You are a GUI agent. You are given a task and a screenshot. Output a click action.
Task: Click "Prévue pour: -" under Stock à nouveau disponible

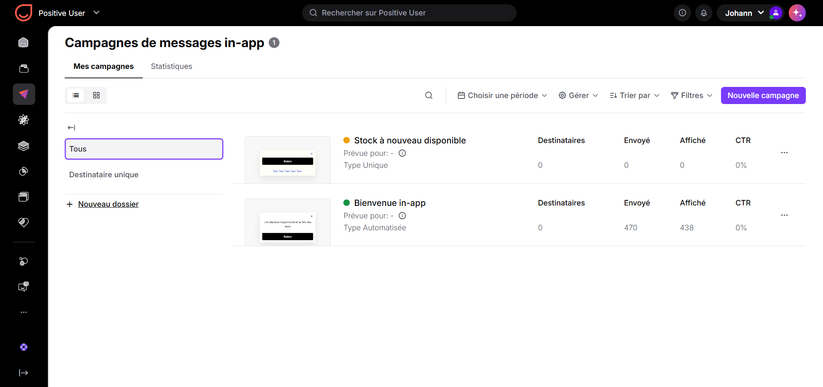368,153
